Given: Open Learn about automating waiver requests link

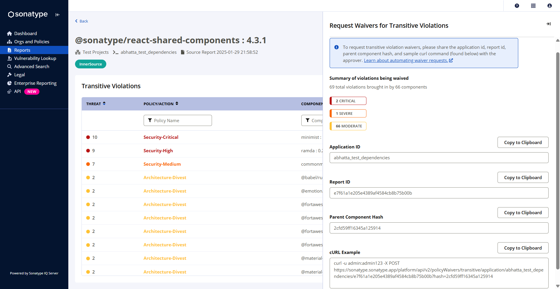Looking at the screenshot, I should point(406,60).
